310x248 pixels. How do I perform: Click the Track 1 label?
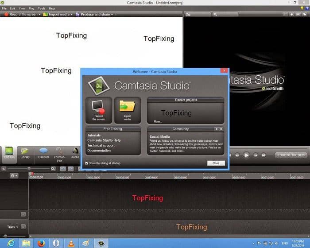pos(12,227)
